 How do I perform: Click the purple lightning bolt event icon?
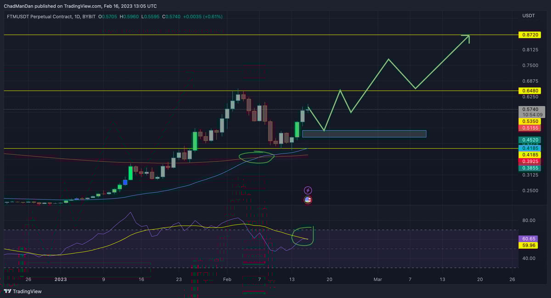[x=308, y=190]
